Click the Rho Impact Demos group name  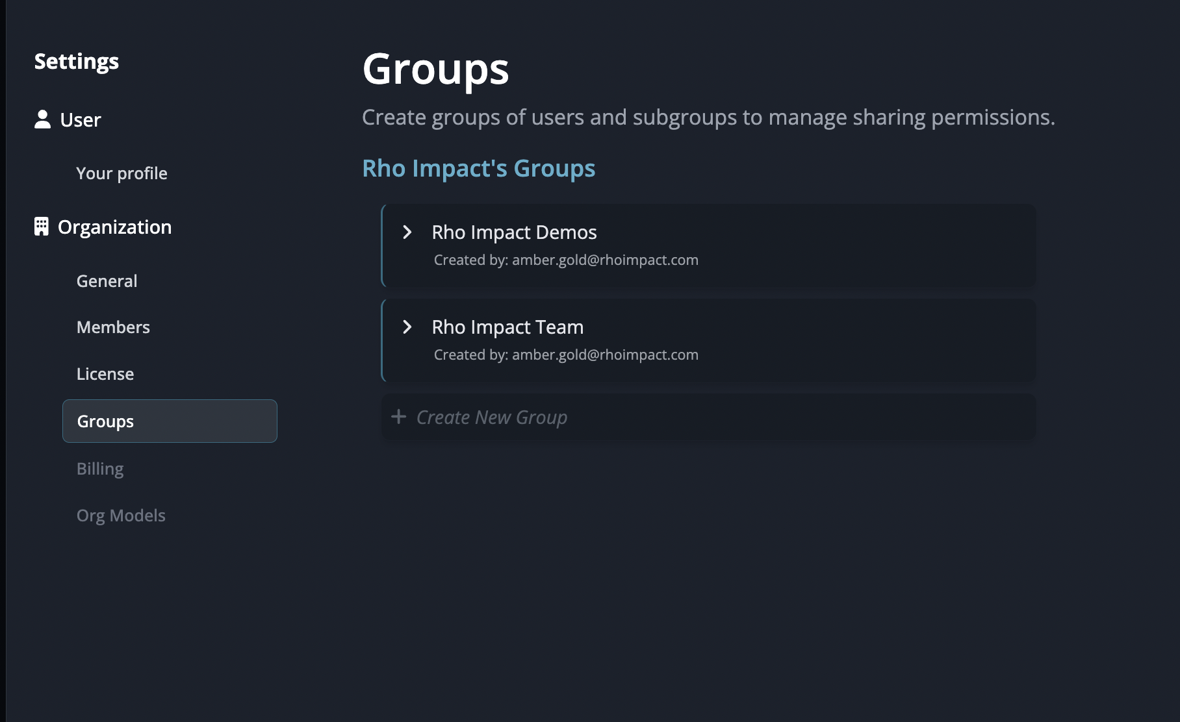coord(514,232)
